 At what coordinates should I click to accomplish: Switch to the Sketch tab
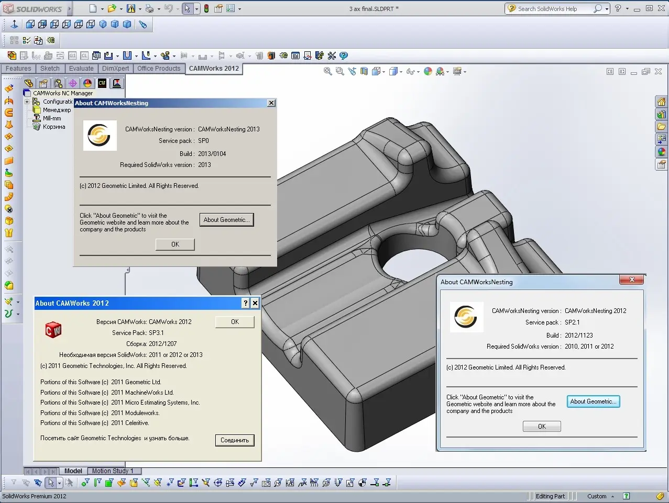(50, 69)
